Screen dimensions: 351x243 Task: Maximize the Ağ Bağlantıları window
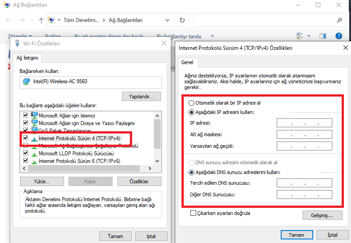318,5
